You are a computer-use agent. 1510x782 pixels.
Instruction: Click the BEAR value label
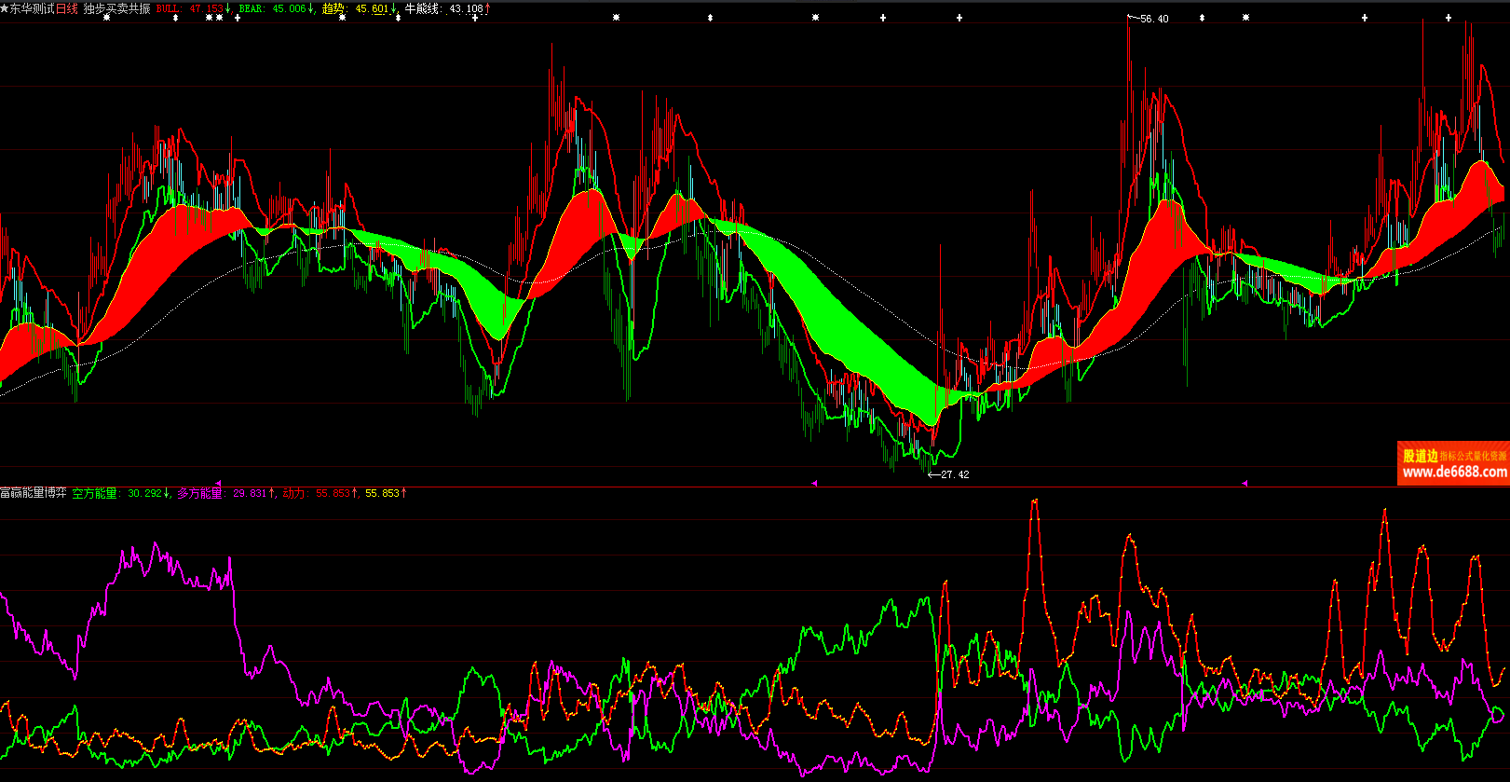[x=276, y=8]
